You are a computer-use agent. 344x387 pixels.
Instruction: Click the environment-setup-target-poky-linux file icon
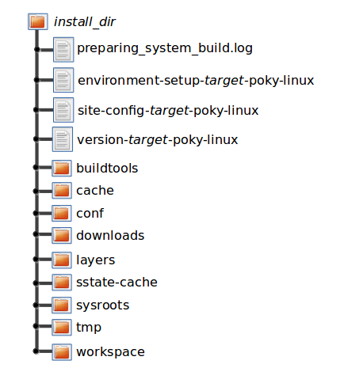pos(63,80)
